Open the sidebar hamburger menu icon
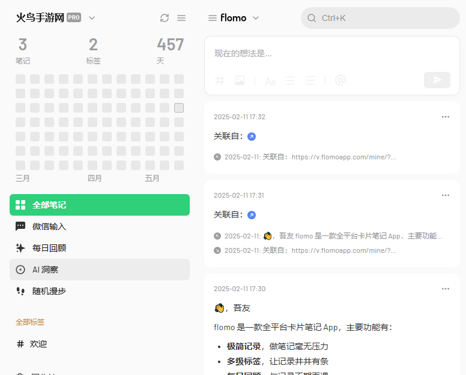Viewport: 466px width, 375px height. pyautogui.click(x=181, y=18)
